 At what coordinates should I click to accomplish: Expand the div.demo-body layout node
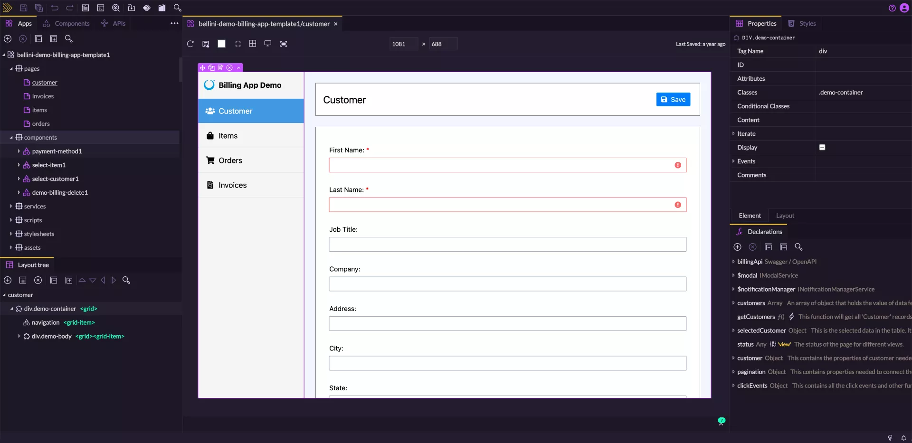tap(19, 336)
